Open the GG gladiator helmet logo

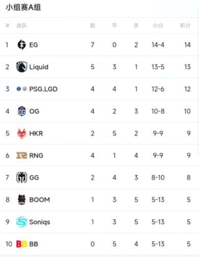pos(21,178)
